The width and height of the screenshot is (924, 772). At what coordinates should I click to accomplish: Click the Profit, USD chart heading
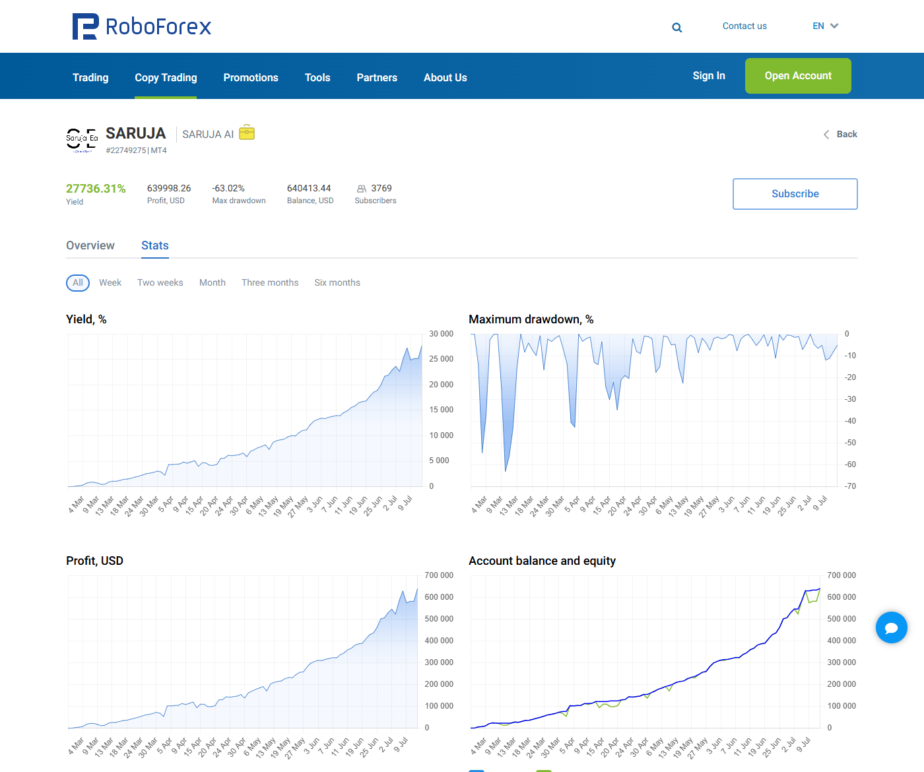click(x=95, y=561)
